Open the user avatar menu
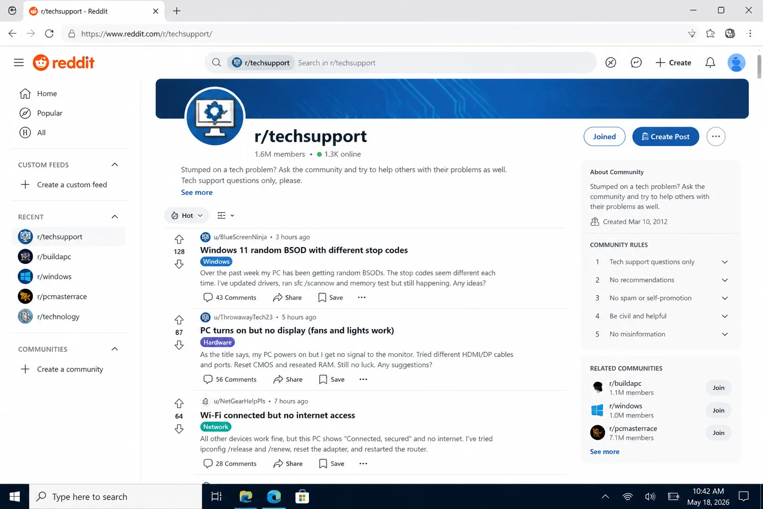Image resolution: width=763 pixels, height=509 pixels. click(736, 63)
